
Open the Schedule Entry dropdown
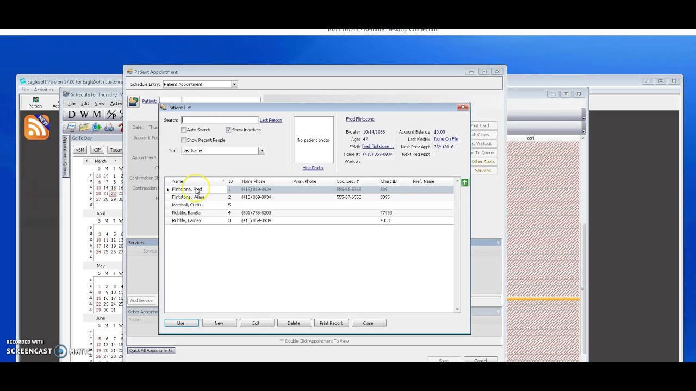coord(234,84)
